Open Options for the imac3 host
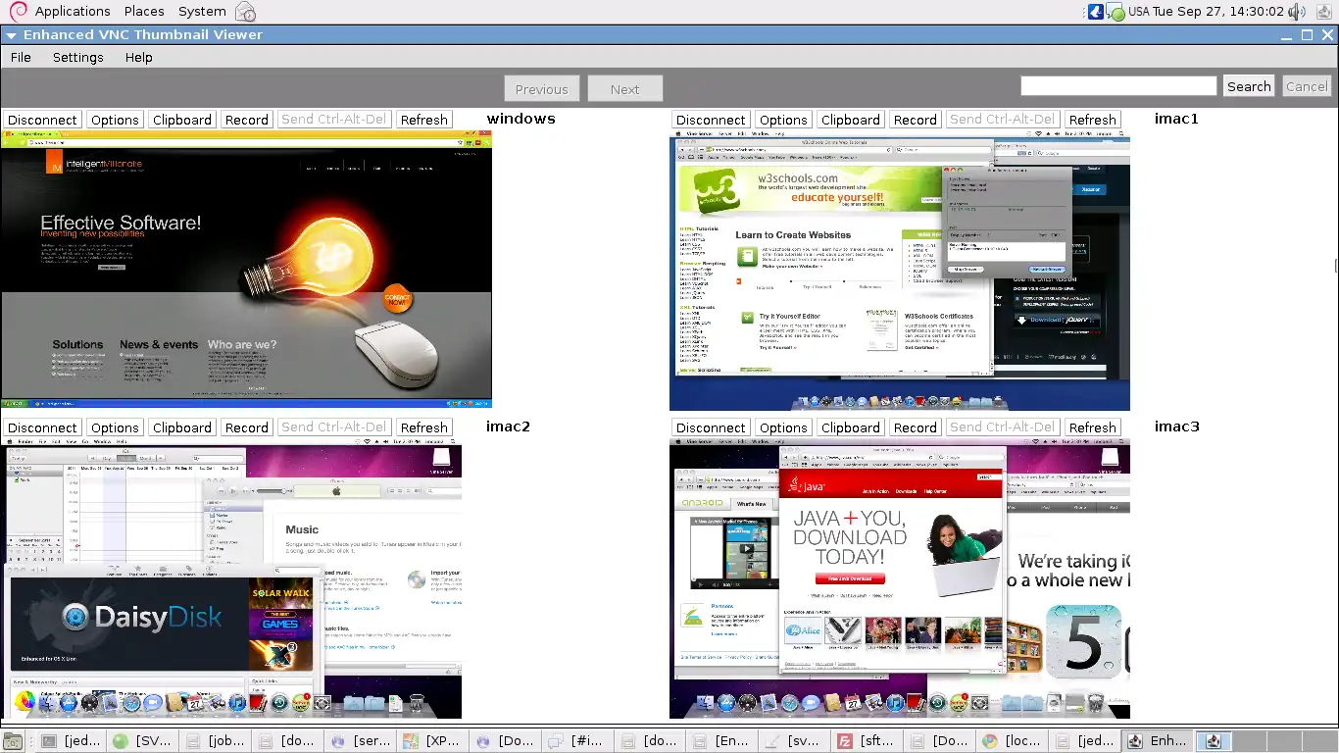The height and width of the screenshot is (753, 1339). 783,427
